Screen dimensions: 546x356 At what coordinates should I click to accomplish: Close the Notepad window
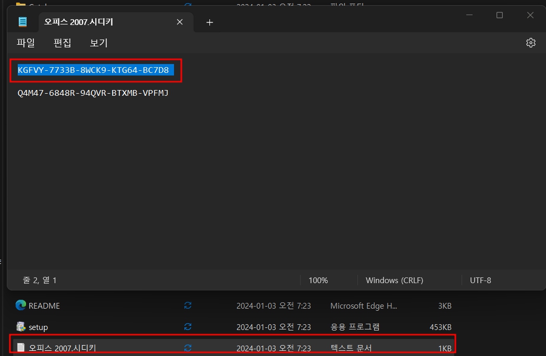(530, 15)
